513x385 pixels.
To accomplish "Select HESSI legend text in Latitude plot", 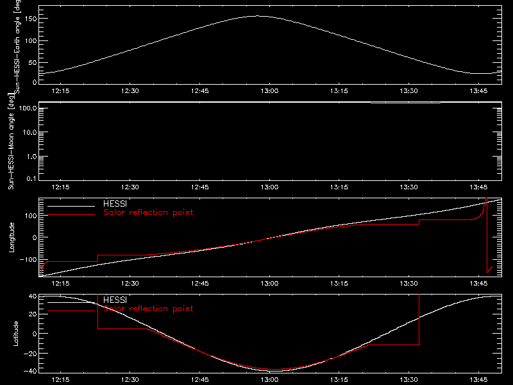I will pos(115,300).
